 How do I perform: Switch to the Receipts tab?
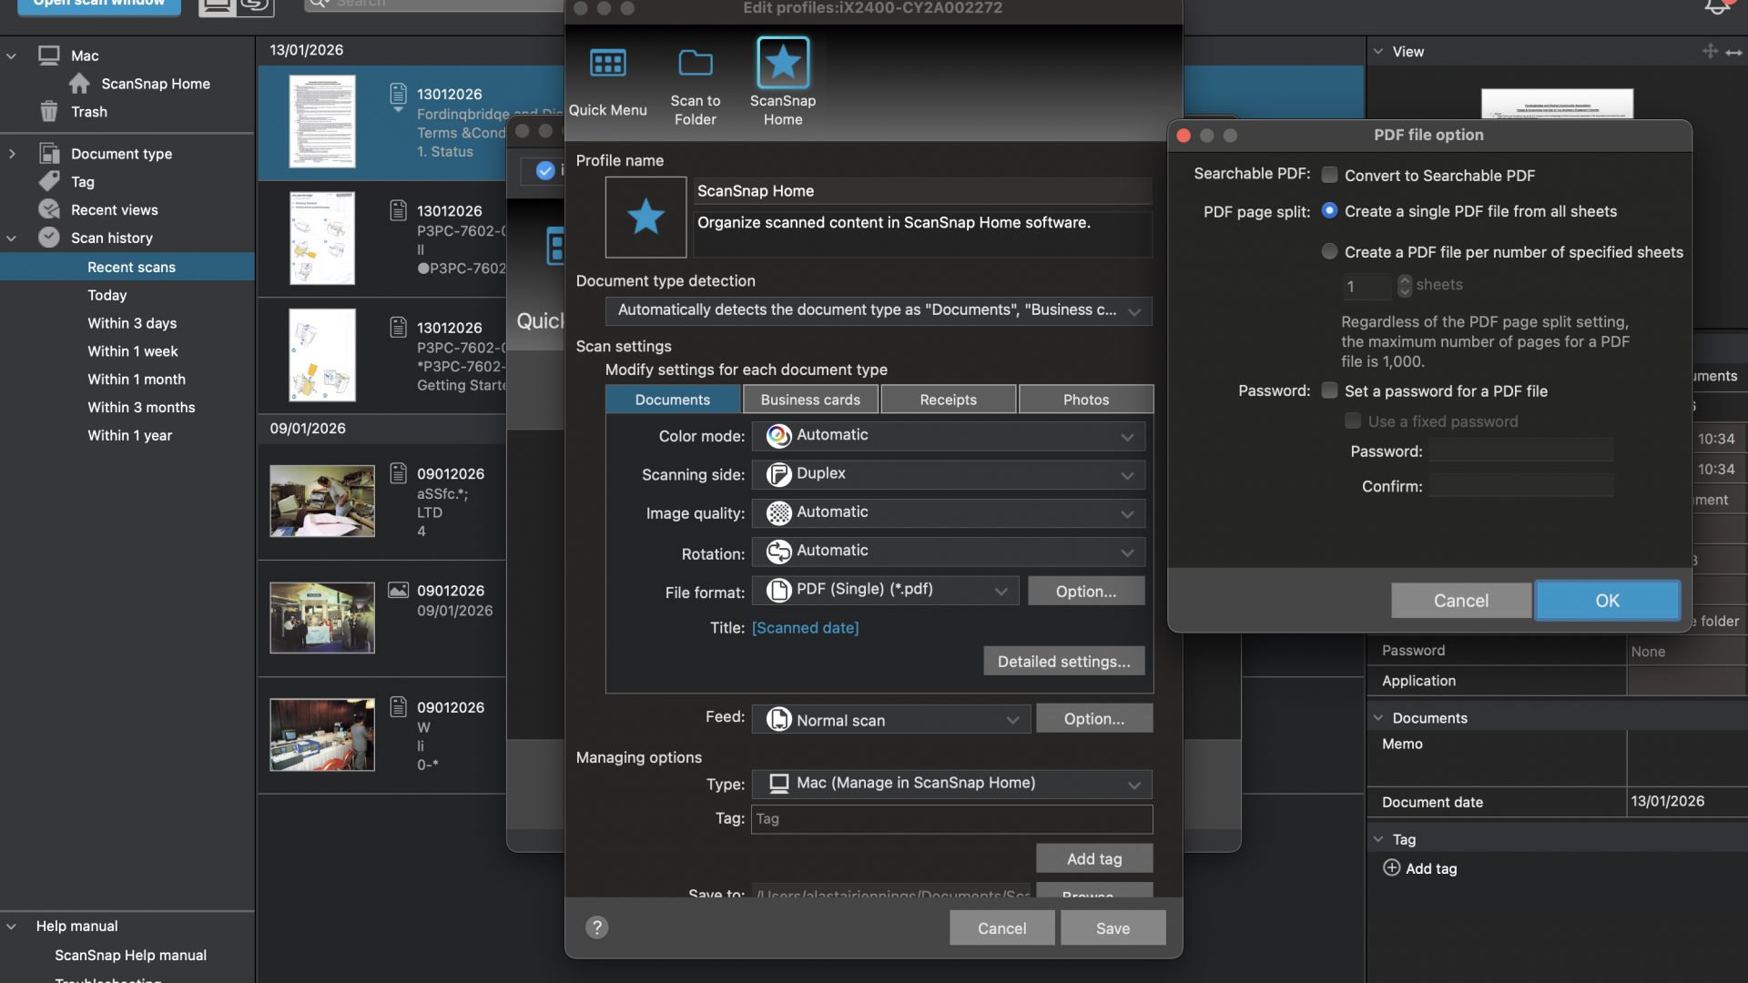point(947,400)
